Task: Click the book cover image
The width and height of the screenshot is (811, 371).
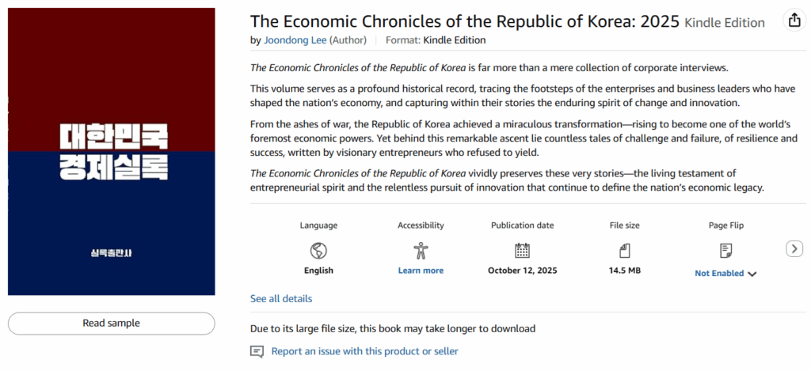Action: pyautogui.click(x=112, y=152)
